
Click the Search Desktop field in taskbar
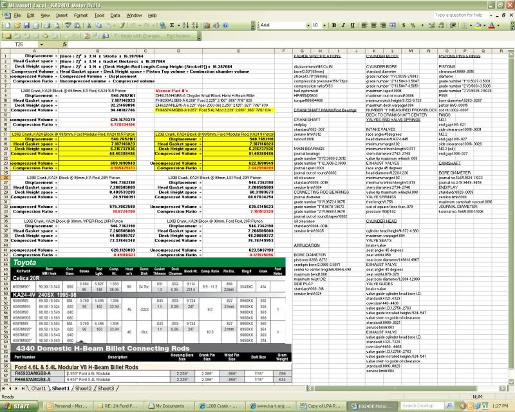[422, 406]
